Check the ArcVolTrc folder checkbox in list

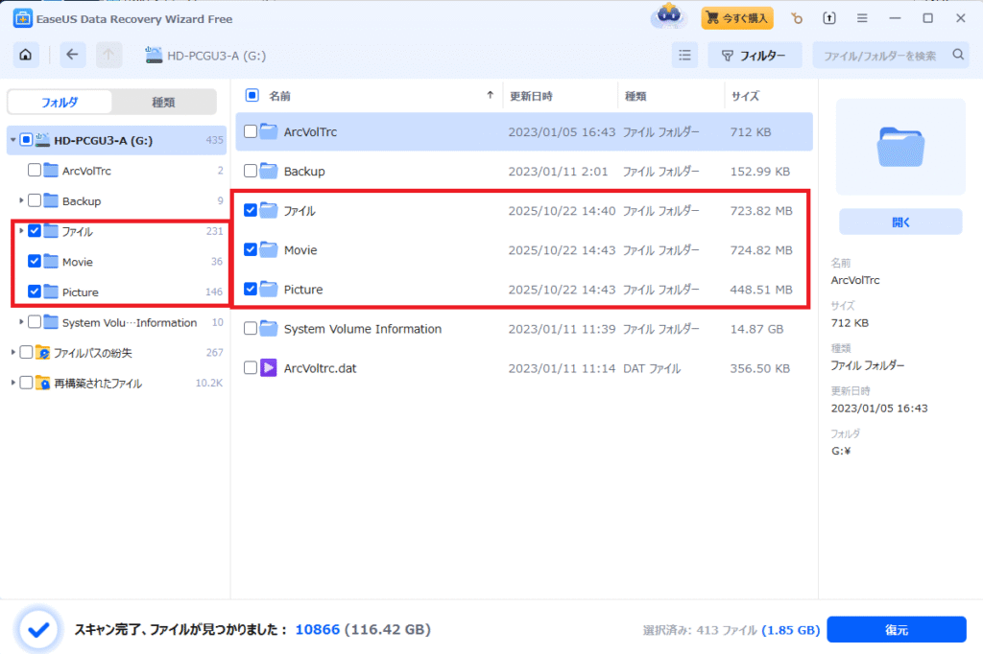tap(251, 131)
